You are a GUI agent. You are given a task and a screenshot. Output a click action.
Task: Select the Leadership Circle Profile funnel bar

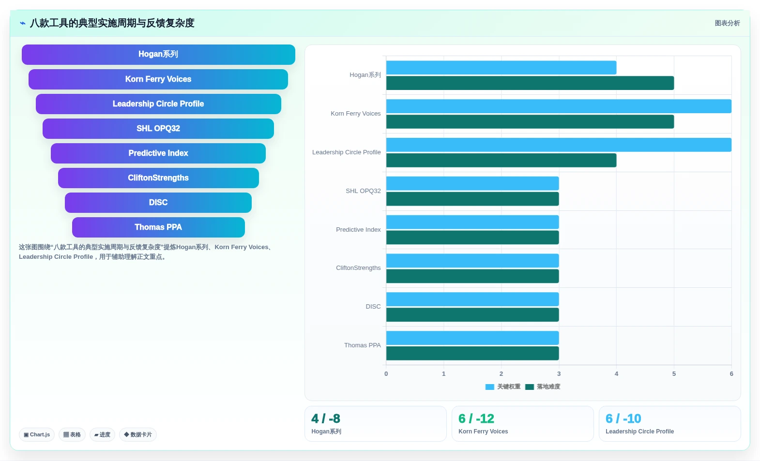(x=158, y=104)
